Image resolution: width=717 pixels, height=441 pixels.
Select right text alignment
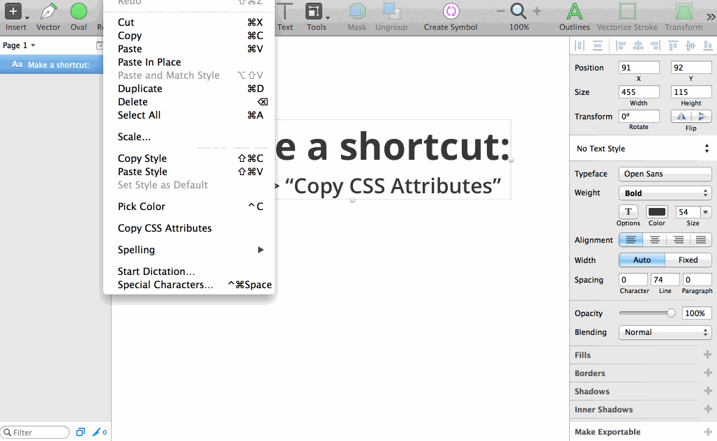coord(677,239)
